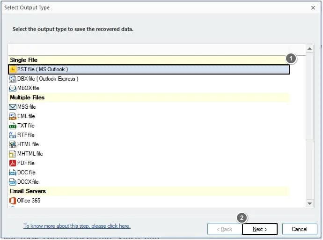Screen dimensions: 323x240
Task: Select the TXT file icon
Action: (x=13, y=126)
